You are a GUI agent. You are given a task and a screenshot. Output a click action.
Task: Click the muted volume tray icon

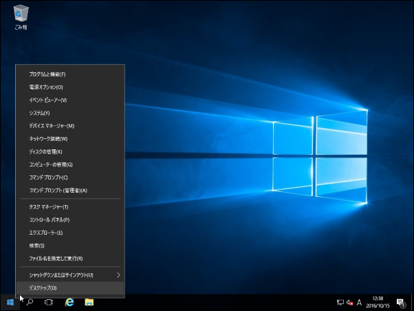[x=349, y=302]
